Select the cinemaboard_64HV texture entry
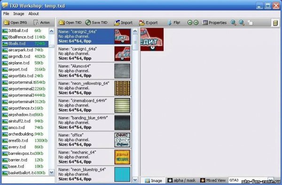The height and width of the screenshot is (185, 282). click(x=94, y=105)
